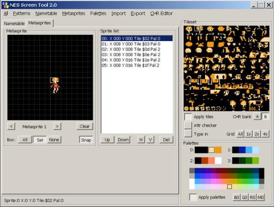
Task: Open the CHR Editor menu
Action: (x=161, y=13)
